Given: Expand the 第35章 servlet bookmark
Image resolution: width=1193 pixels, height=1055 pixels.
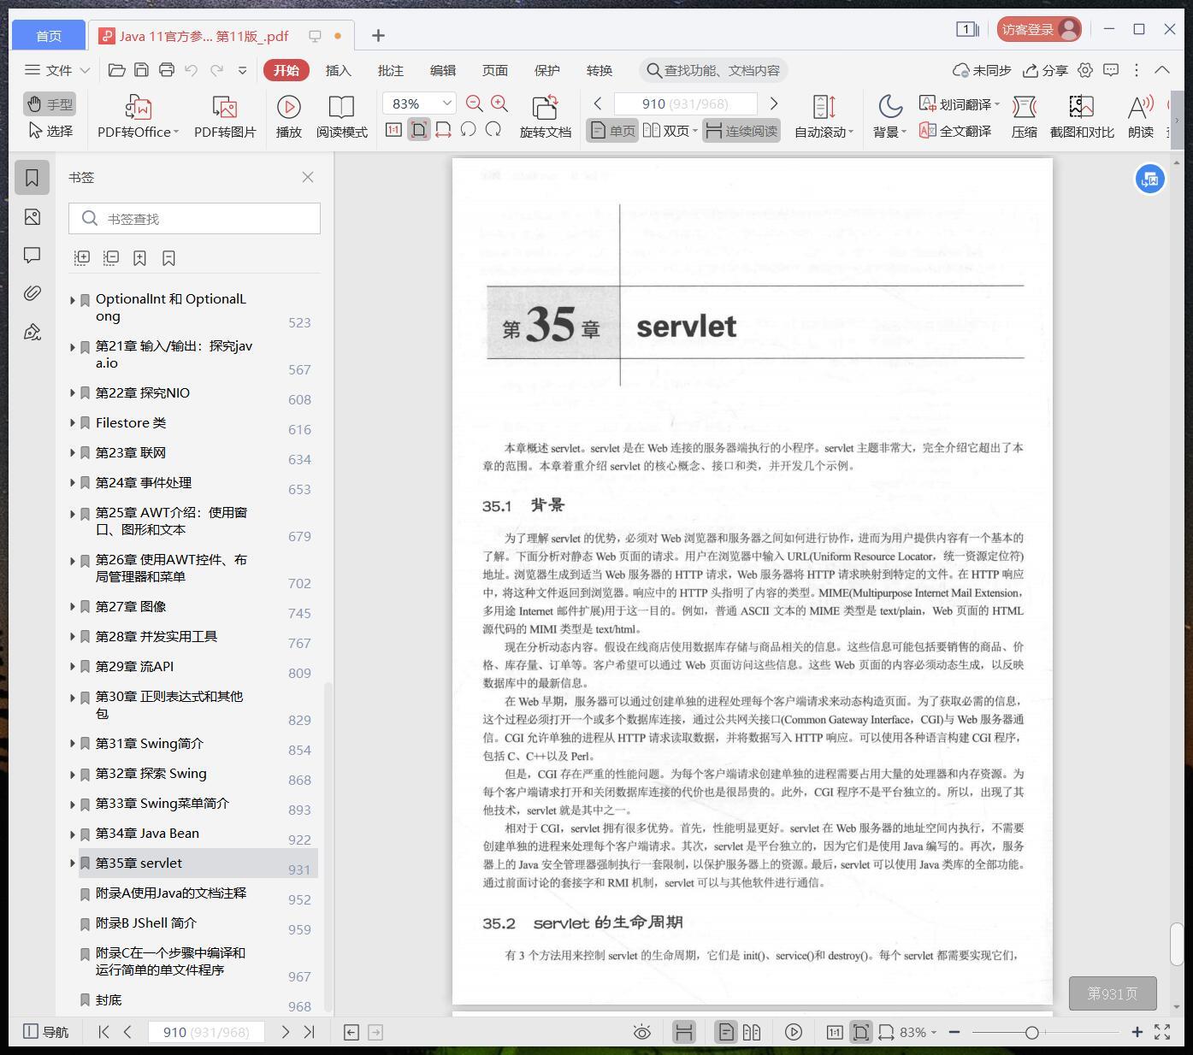Looking at the screenshot, I should coord(73,863).
